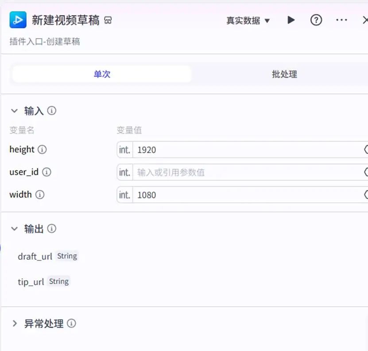Show info for the 输入 section
The image size is (368, 351).
click(52, 110)
